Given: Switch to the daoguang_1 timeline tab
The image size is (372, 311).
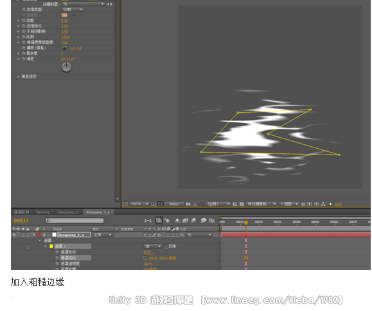Looking at the screenshot, I should pyautogui.click(x=67, y=212).
